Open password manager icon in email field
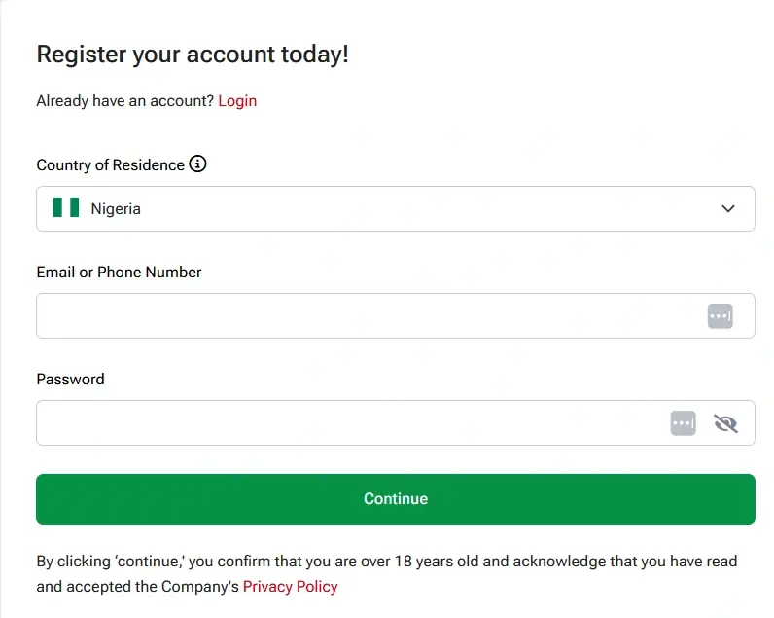 coord(721,316)
